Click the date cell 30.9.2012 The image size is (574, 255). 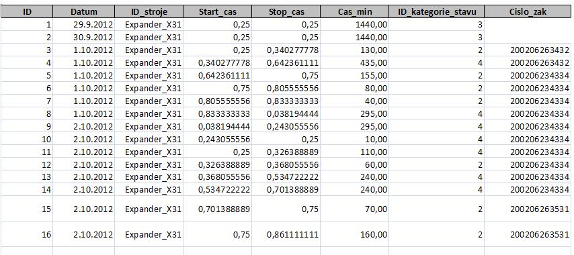click(84, 38)
